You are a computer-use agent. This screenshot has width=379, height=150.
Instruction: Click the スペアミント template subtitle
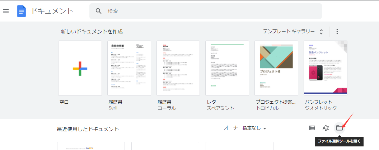click(220, 108)
